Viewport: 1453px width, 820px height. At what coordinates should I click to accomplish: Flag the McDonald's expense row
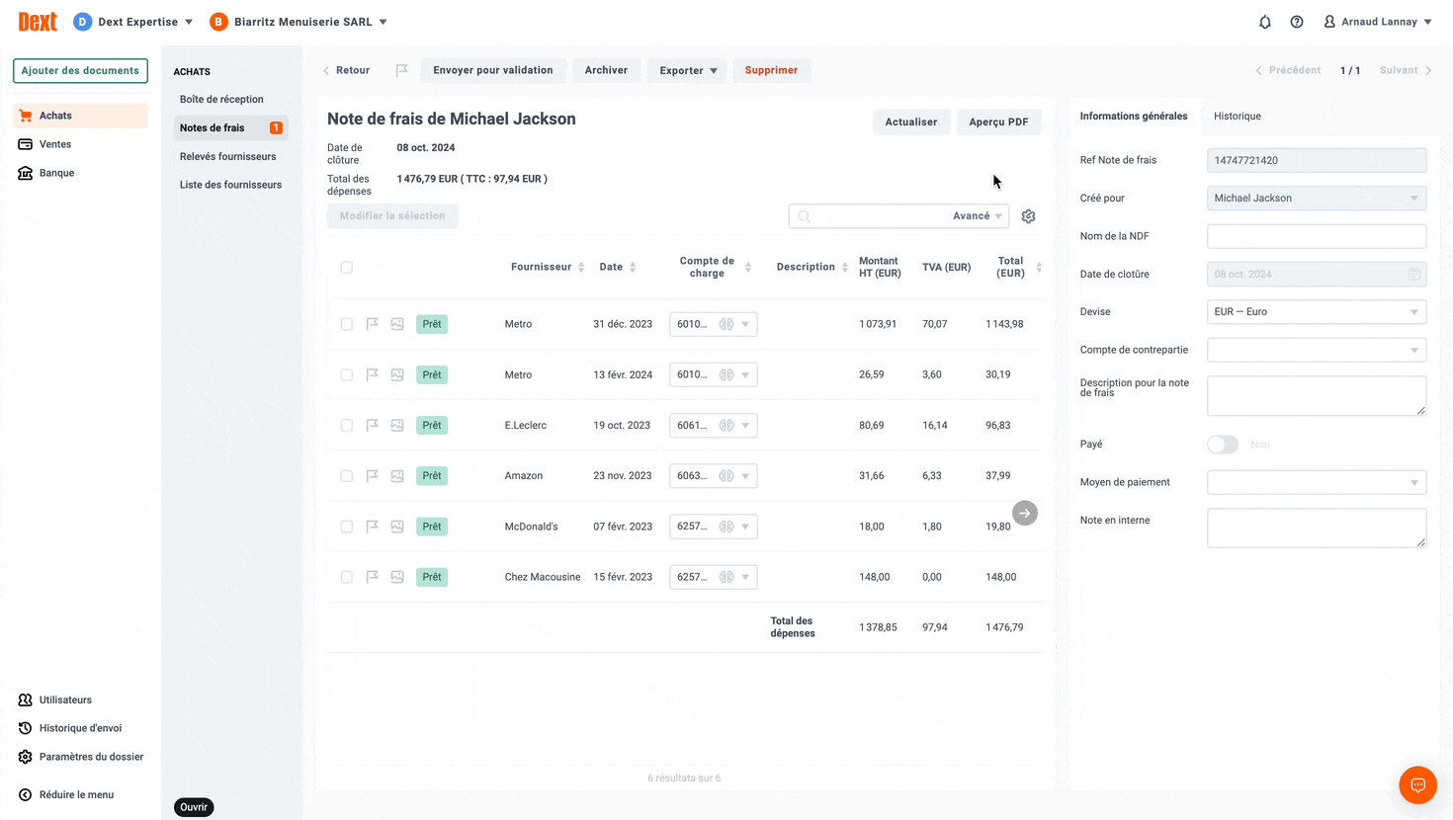[373, 527]
